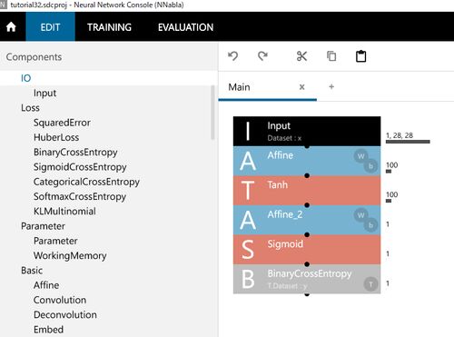Click the T badge on BinaryCrossEntropy
Viewport: 454px width, 337px height.
click(370, 284)
